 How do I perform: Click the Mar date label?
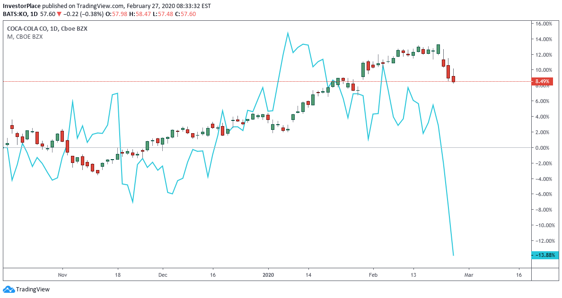point(469,275)
